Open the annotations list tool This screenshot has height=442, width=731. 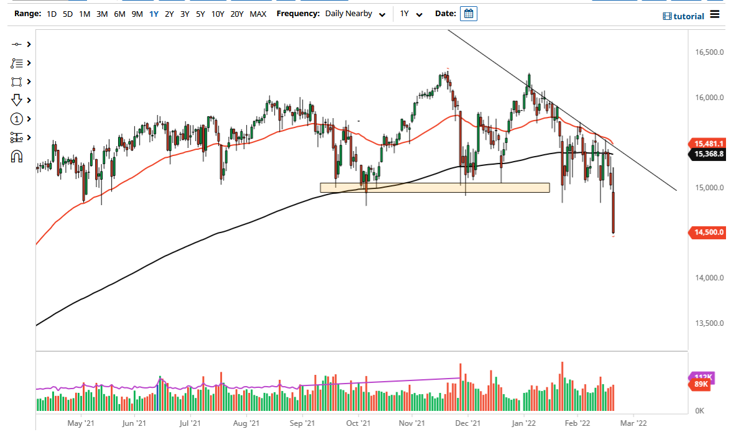tap(16, 63)
